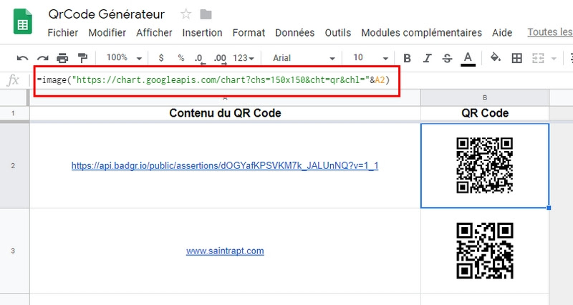Activate the paint format tool
Viewport: 573px width, 305px height.
[x=83, y=58]
